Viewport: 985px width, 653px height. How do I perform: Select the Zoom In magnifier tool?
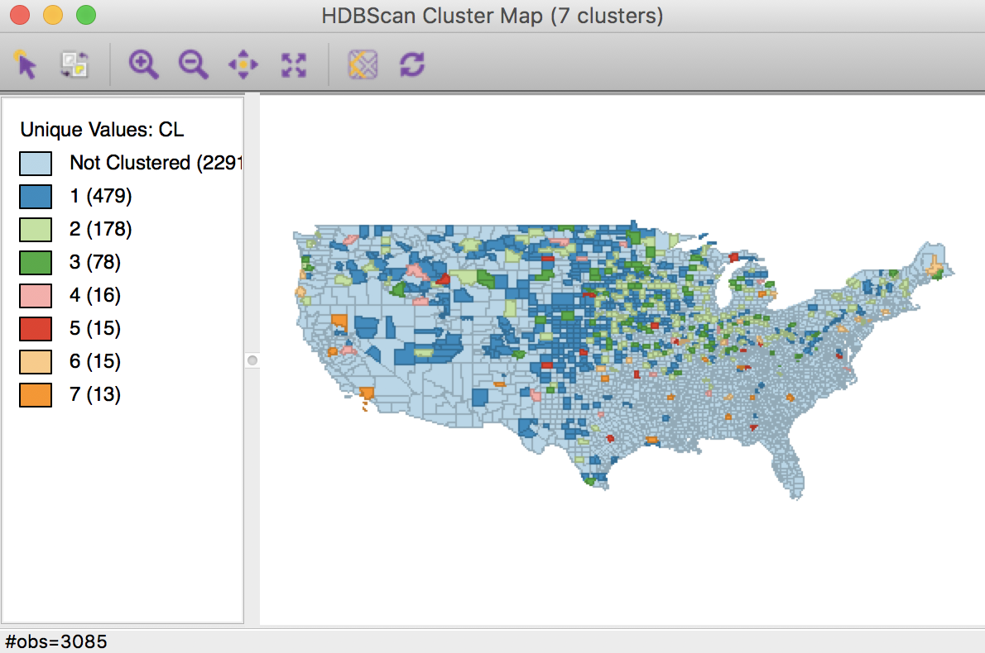click(144, 64)
